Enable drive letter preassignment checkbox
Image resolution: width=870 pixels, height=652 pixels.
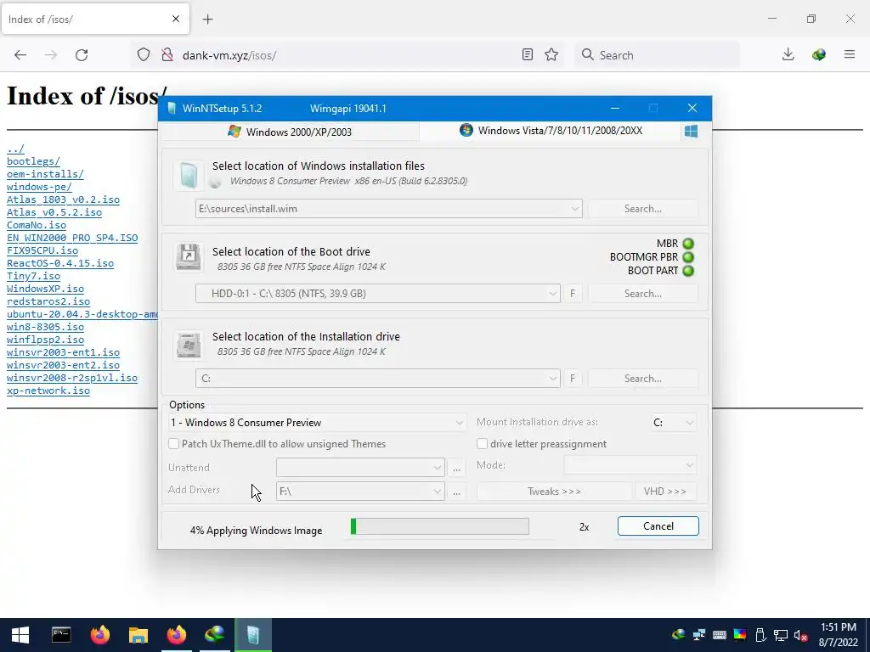coord(483,443)
